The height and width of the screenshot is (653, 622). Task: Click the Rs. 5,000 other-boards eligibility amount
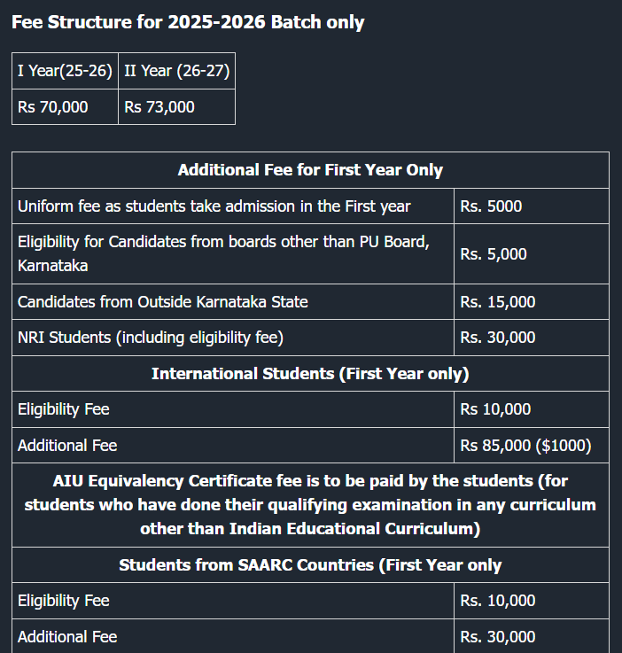pyautogui.click(x=494, y=254)
